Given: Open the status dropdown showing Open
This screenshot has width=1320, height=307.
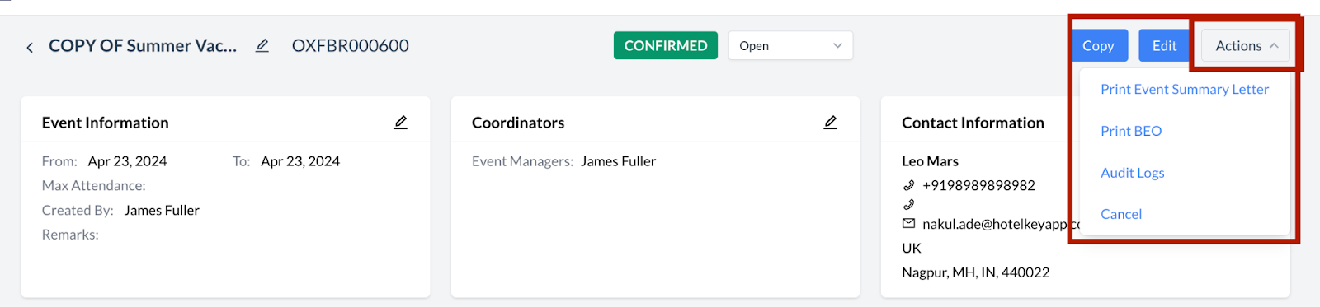Looking at the screenshot, I should point(790,46).
